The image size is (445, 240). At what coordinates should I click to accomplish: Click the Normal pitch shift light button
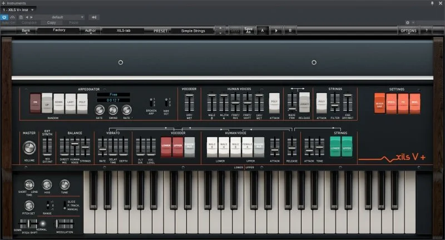(x=43, y=224)
